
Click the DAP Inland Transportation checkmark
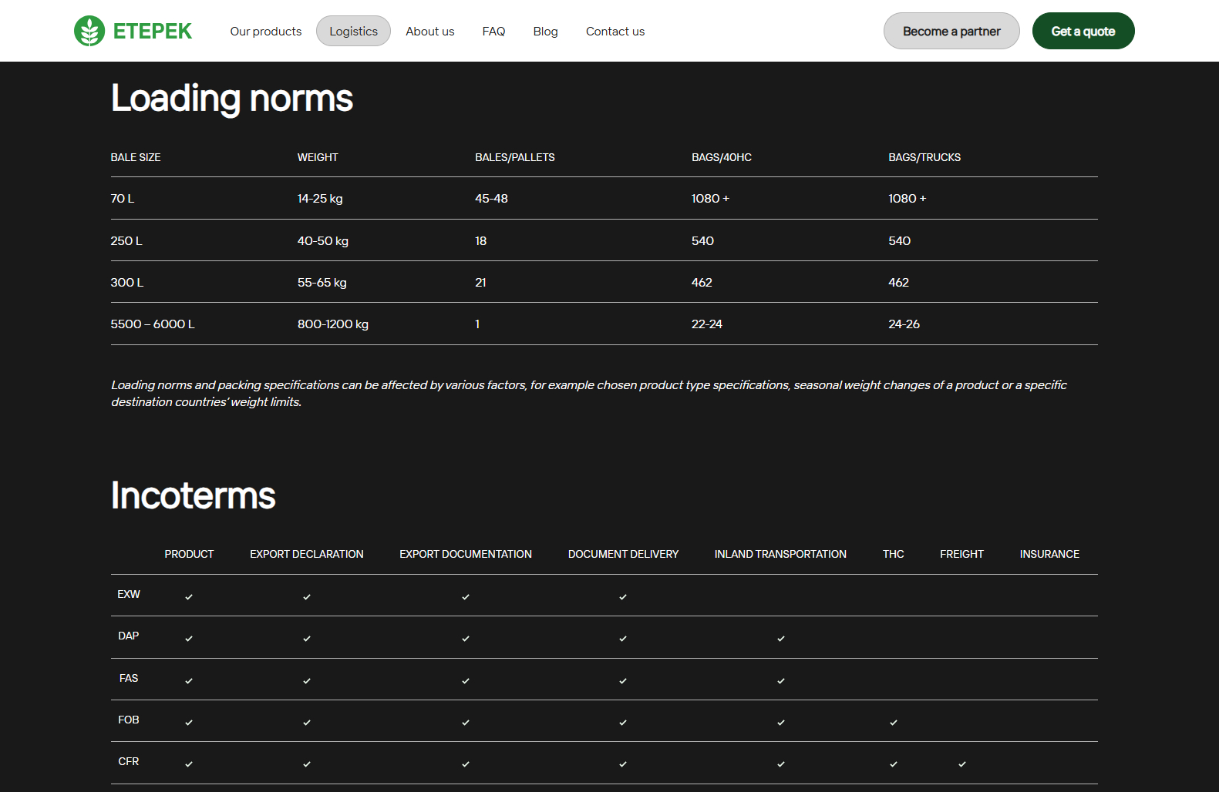coord(781,639)
